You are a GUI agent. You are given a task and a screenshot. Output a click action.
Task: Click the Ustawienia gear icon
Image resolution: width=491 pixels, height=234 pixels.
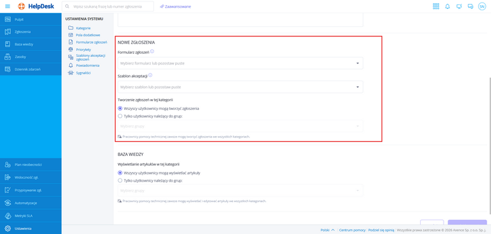pos(8,229)
